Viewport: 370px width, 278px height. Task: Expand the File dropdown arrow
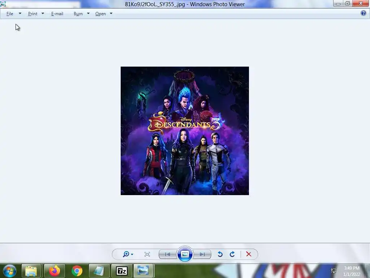(20, 13)
